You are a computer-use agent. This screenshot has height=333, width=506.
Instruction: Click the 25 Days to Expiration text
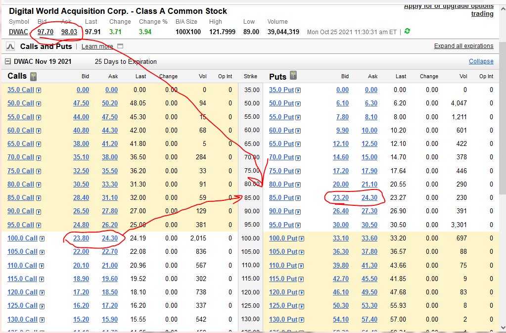pyautogui.click(x=126, y=61)
